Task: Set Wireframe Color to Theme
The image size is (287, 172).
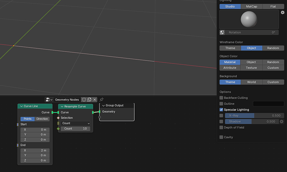Action: (x=230, y=48)
